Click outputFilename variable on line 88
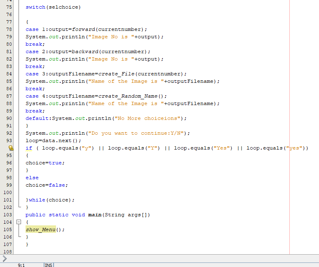This screenshot has width=319, height=267. (x=190, y=103)
